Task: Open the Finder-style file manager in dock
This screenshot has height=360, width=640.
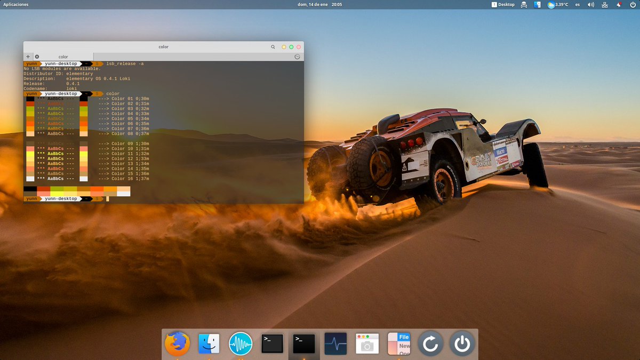Action: pos(209,344)
